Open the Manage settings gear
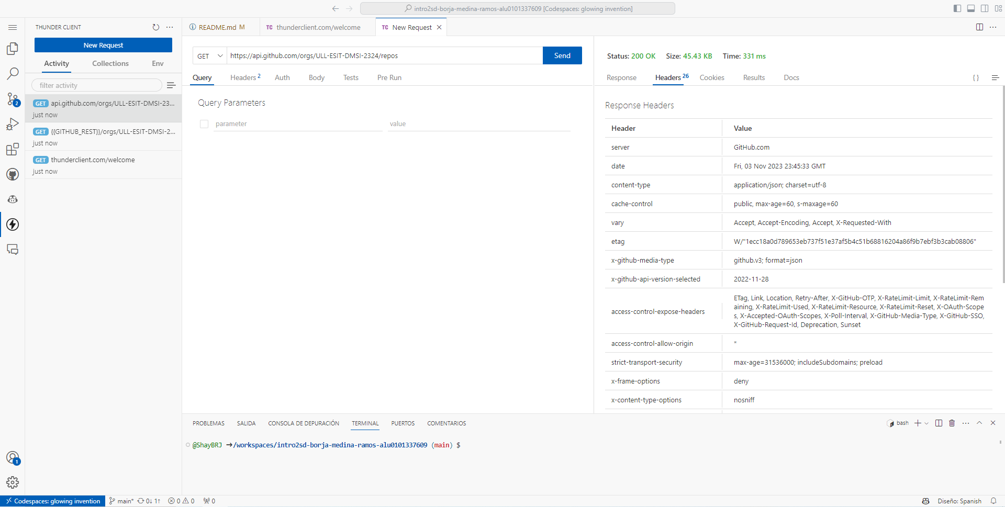This screenshot has width=1005, height=507. point(13,482)
